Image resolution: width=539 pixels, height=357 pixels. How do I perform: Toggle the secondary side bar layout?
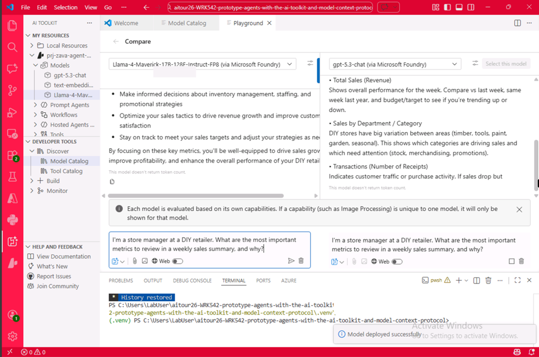pos(470,7)
